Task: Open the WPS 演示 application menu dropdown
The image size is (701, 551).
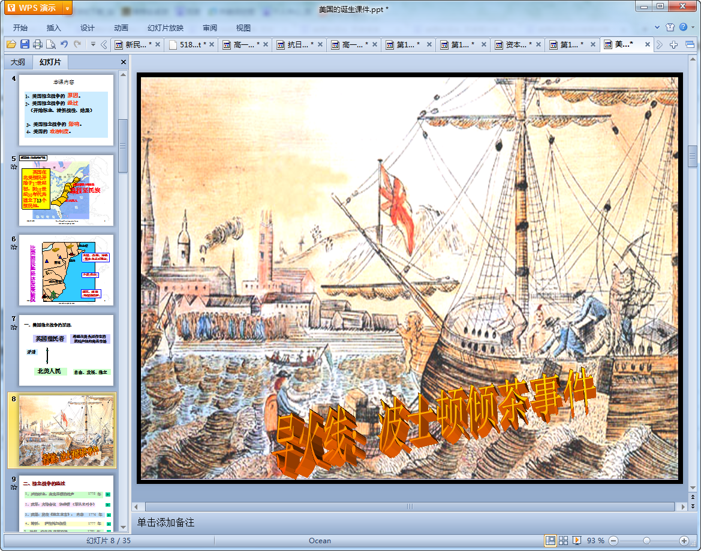Action: (68, 8)
